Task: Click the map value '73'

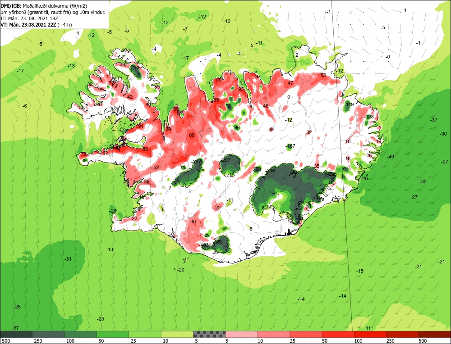Action: [x=218, y=80]
